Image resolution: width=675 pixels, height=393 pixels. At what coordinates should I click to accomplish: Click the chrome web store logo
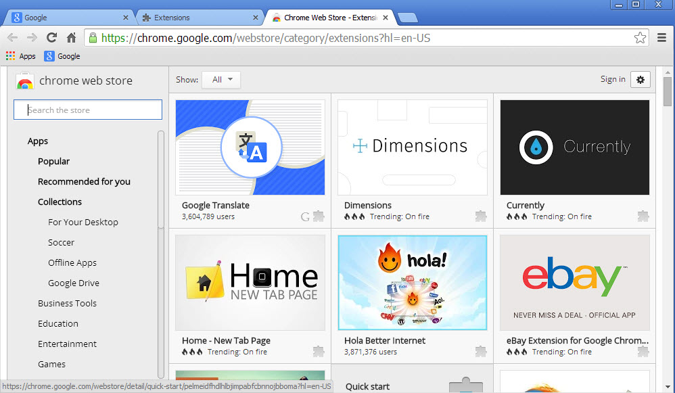(x=25, y=81)
